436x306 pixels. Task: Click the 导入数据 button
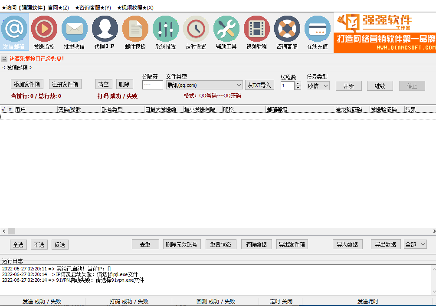click(347, 244)
